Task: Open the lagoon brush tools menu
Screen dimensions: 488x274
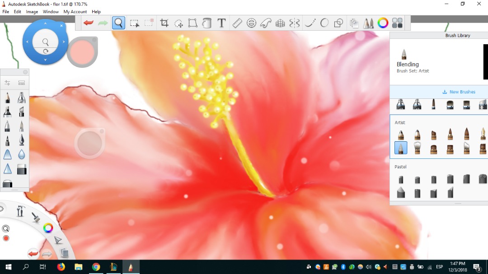Action: pyautogui.click(x=35, y=218)
